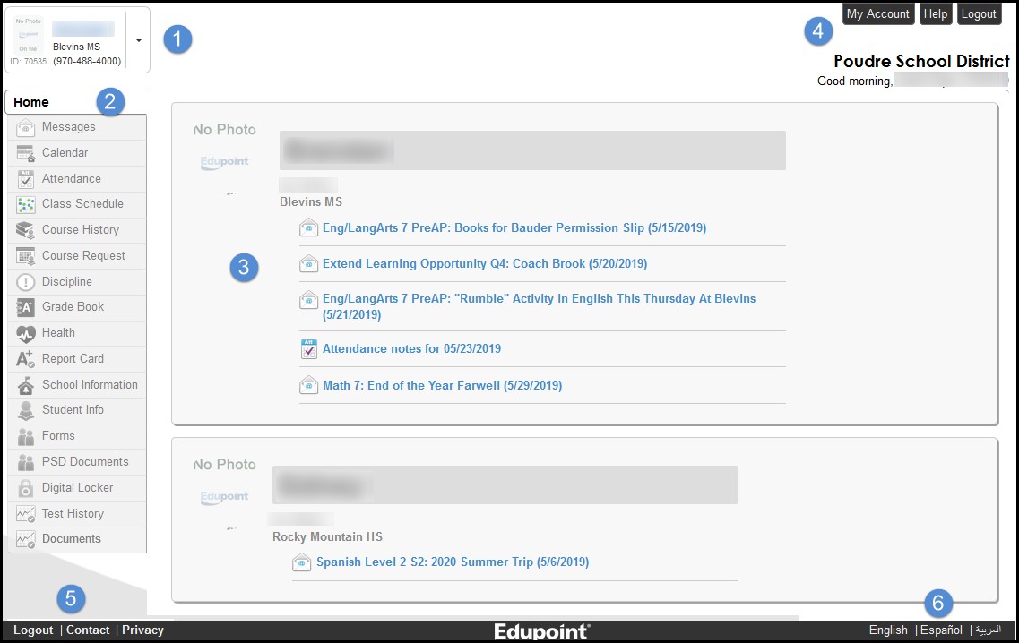The width and height of the screenshot is (1019, 643).
Task: Click the Calendar icon in sidebar
Action: click(25, 153)
